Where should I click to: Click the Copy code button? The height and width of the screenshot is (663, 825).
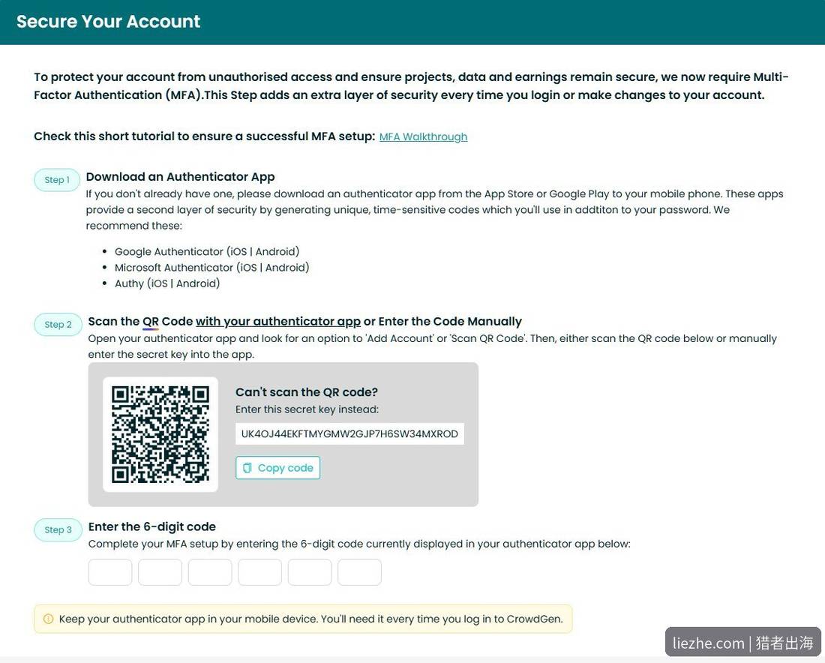coord(277,468)
